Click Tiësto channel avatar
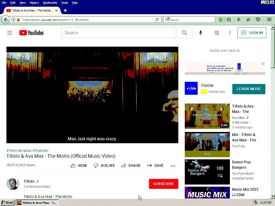The height and width of the screenshot is (206, 275). click(x=13, y=184)
